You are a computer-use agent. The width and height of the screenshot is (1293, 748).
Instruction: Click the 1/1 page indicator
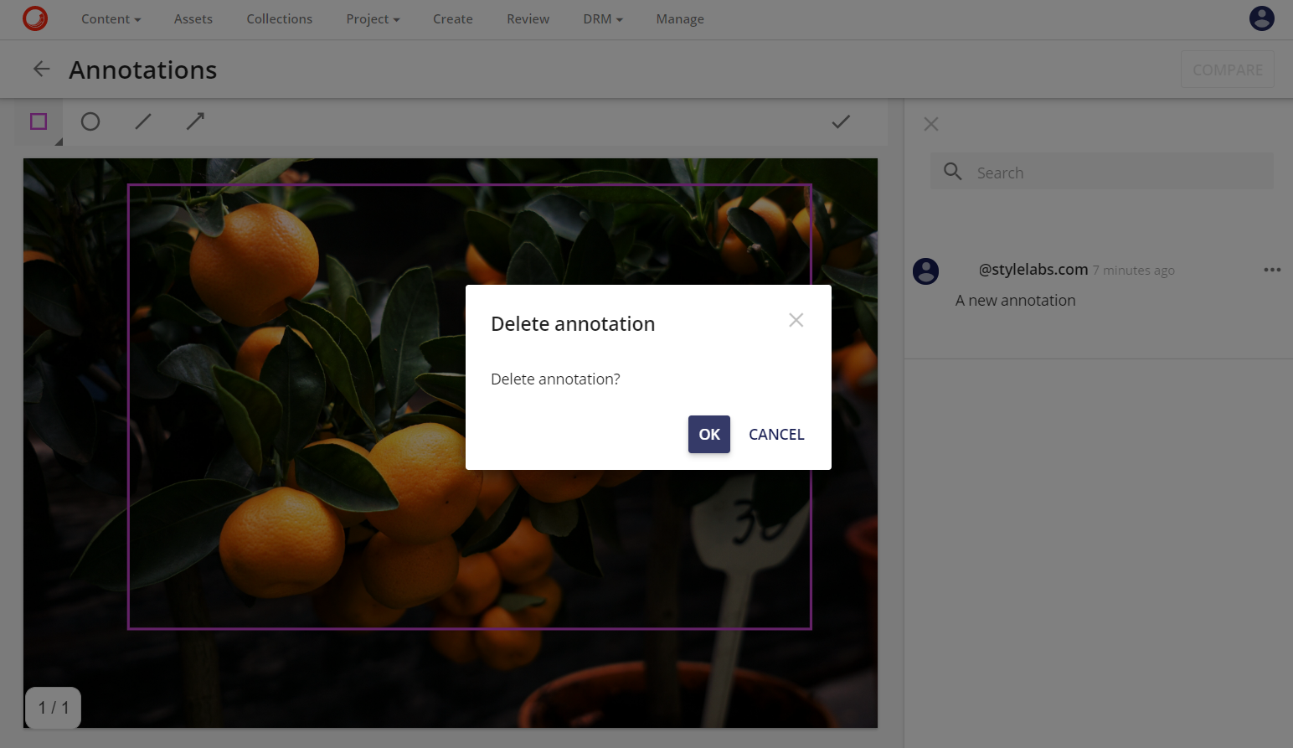click(x=53, y=707)
